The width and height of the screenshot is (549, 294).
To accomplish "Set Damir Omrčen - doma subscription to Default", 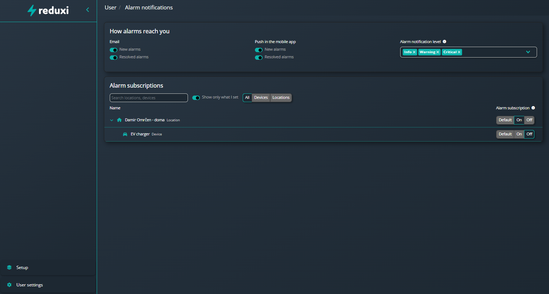I will pyautogui.click(x=505, y=120).
